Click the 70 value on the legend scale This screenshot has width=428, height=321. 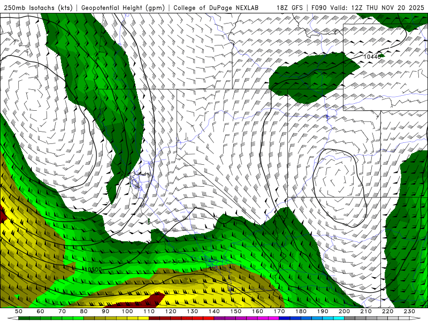(x=62, y=311)
